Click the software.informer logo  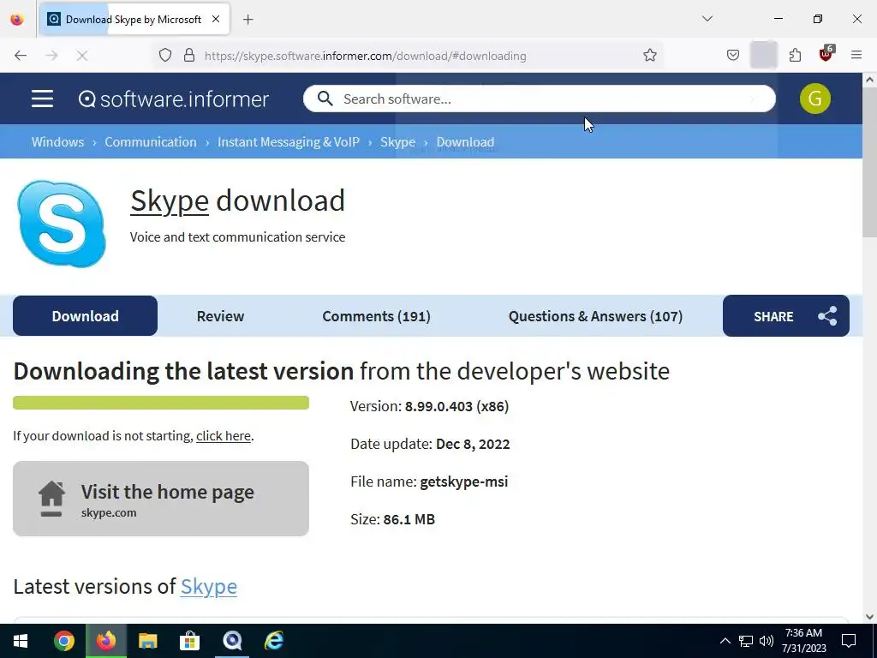point(173,99)
